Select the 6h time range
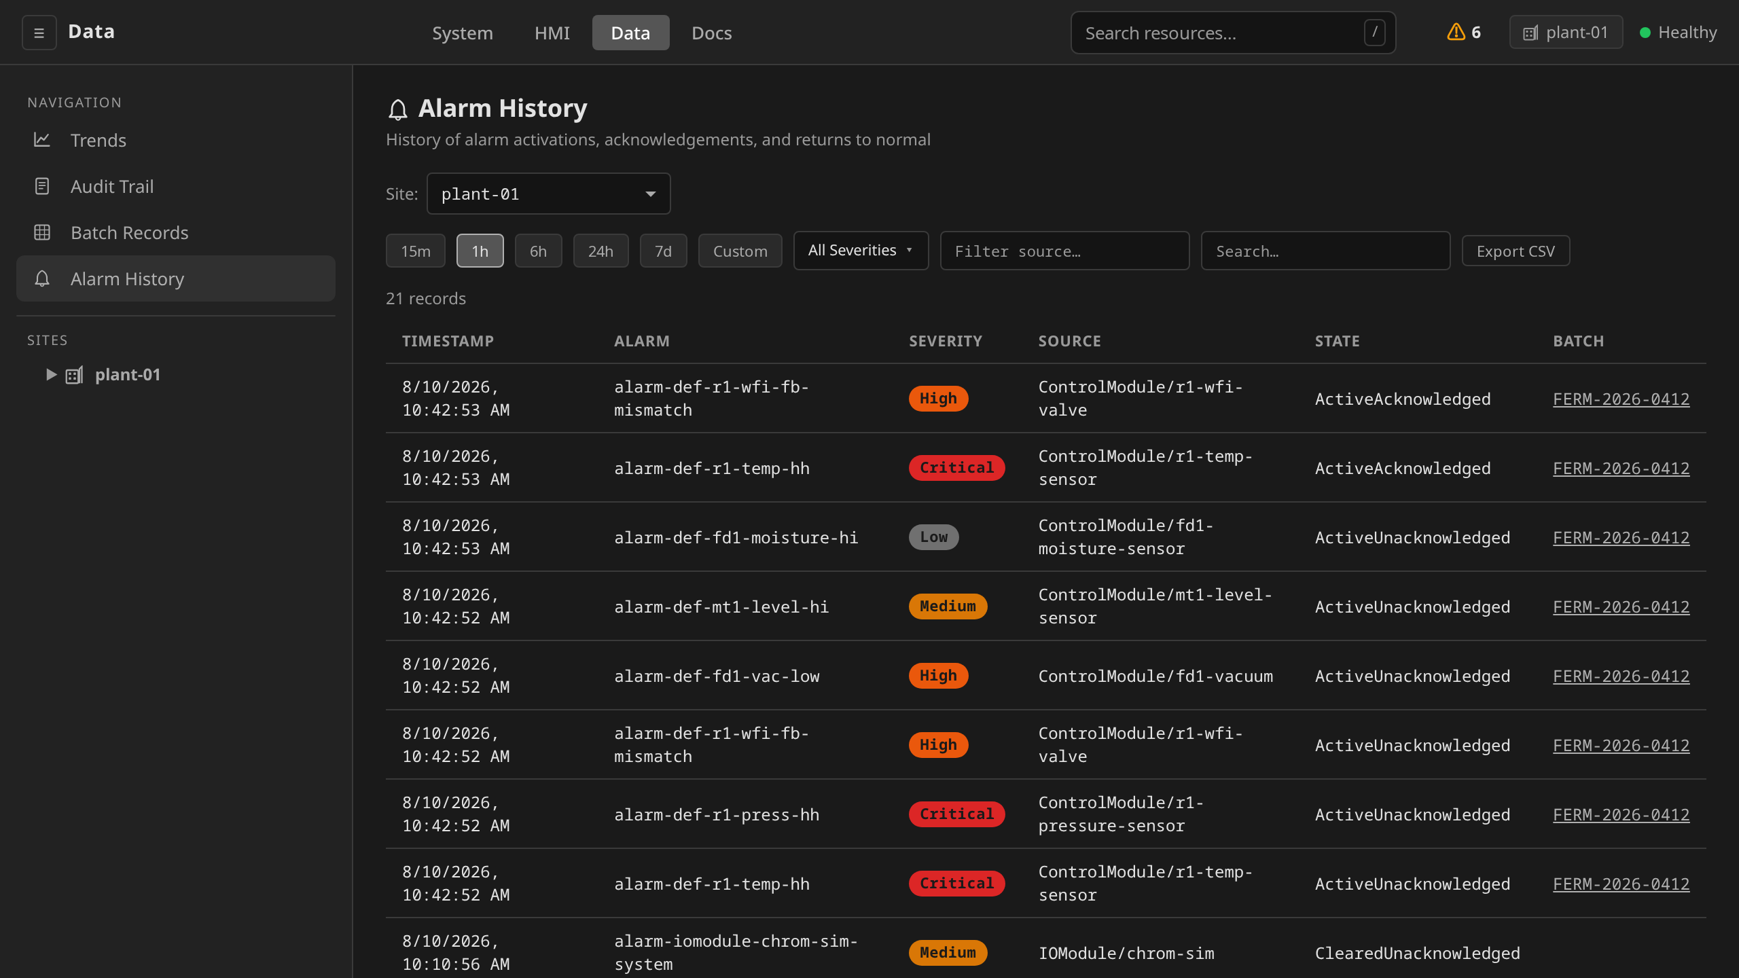The width and height of the screenshot is (1739, 978). coord(538,251)
